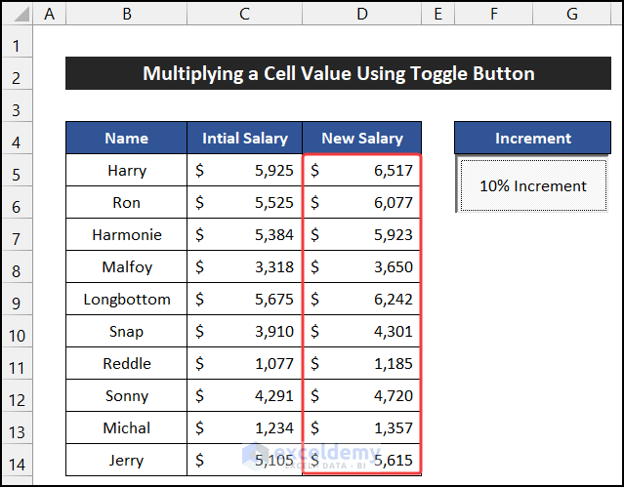The width and height of the screenshot is (624, 487).
Task: Click the Increment header cell
Action: (532, 139)
